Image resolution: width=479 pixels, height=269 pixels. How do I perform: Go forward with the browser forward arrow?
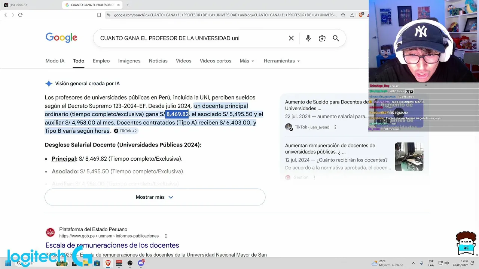coord(13,15)
